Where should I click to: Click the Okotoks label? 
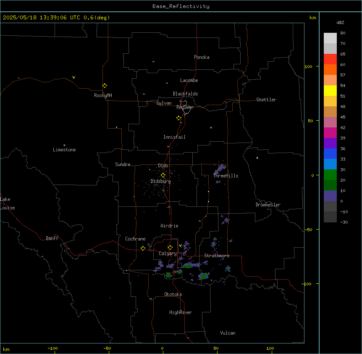[173, 294]
